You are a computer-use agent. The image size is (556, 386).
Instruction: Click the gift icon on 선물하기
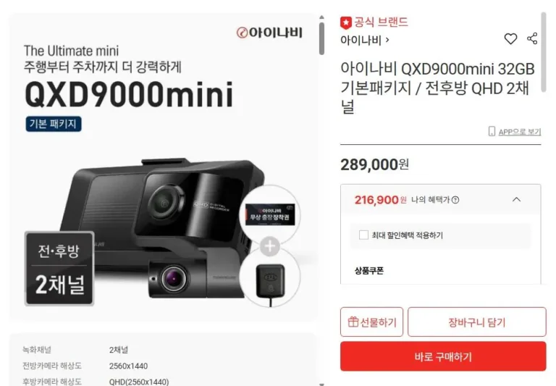pyautogui.click(x=353, y=322)
